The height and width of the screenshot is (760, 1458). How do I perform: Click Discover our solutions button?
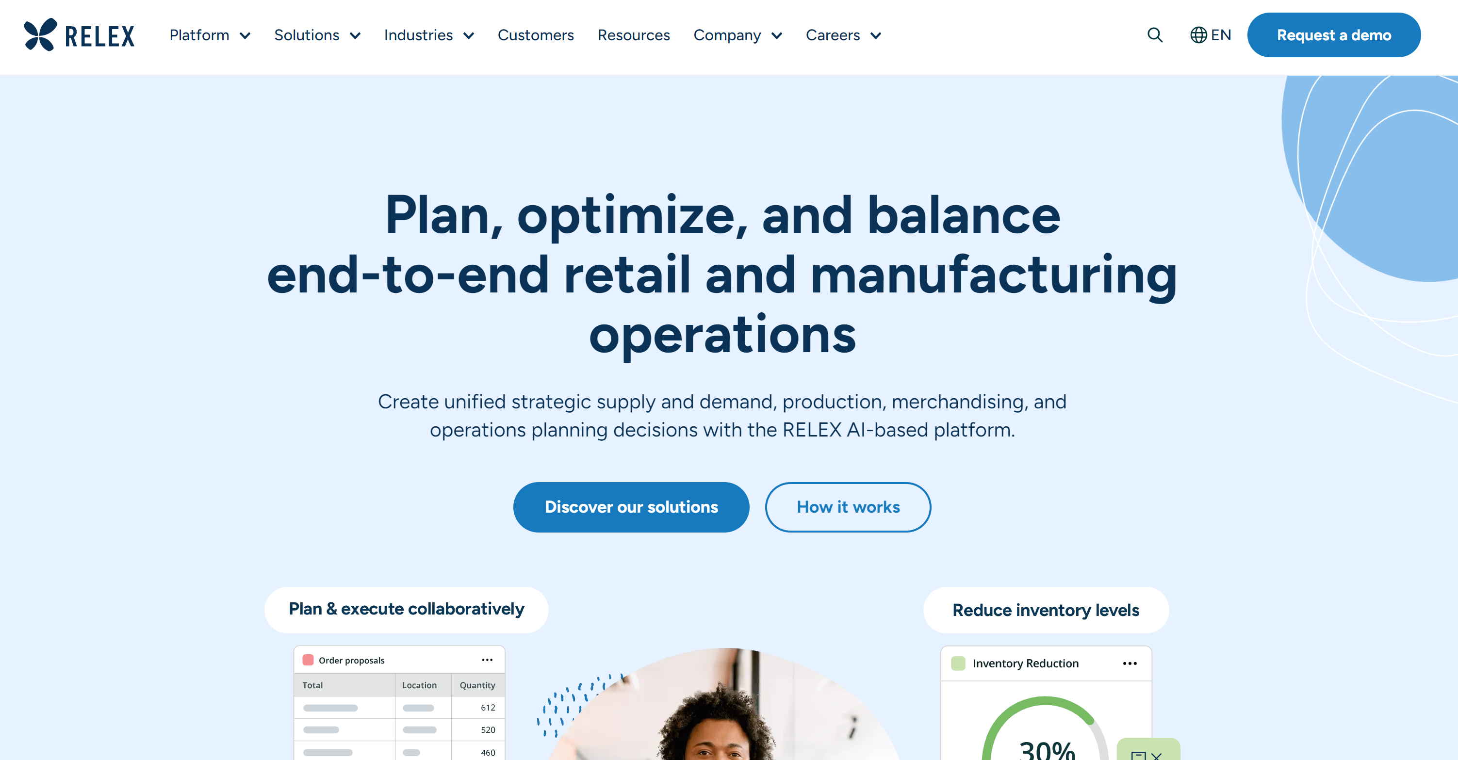631,506
